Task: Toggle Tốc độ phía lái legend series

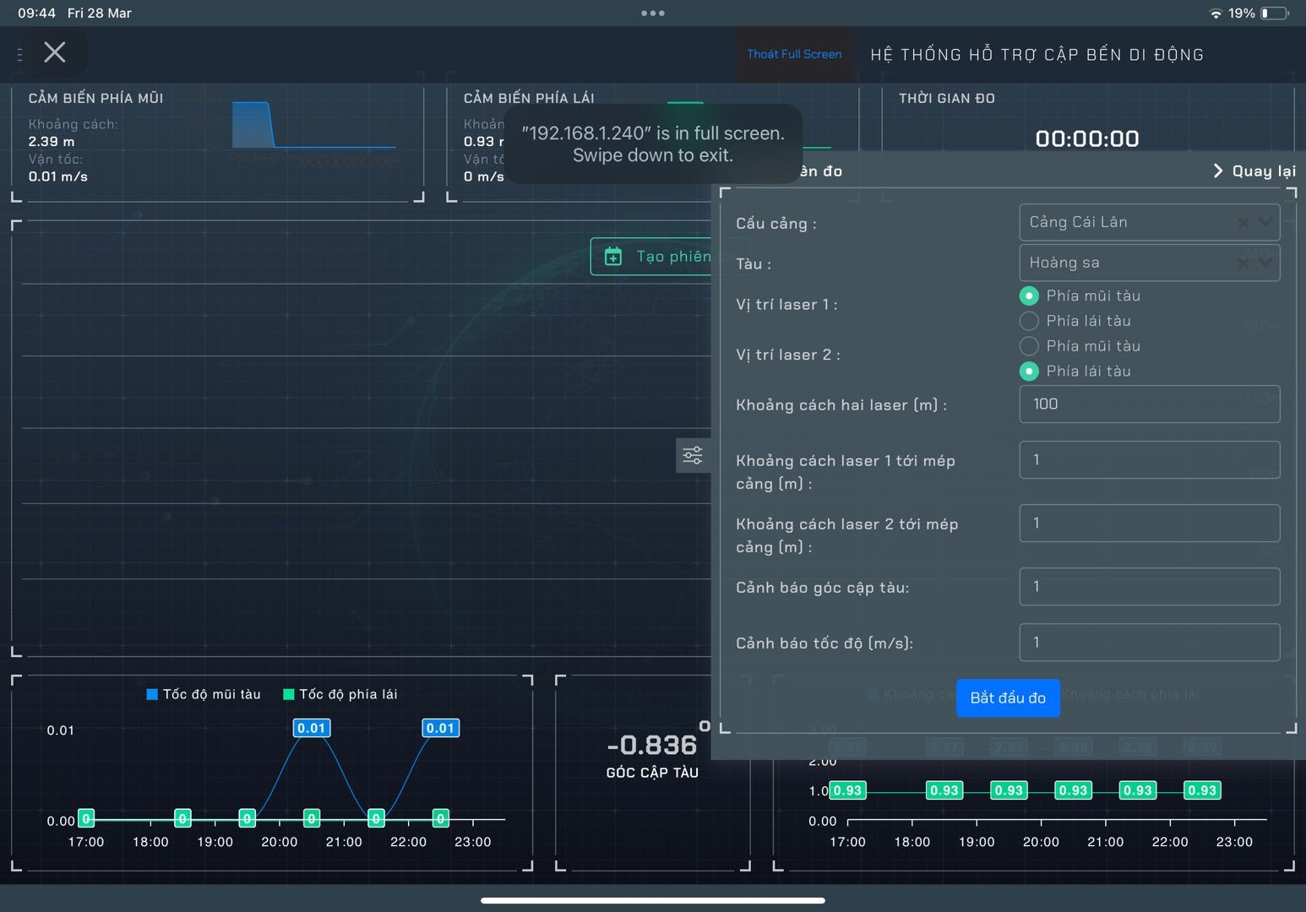Action: 340,694
